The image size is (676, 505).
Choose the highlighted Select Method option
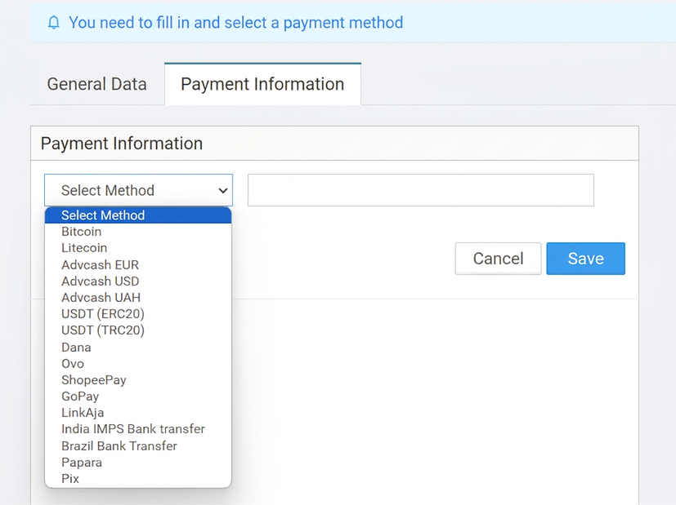click(x=138, y=215)
